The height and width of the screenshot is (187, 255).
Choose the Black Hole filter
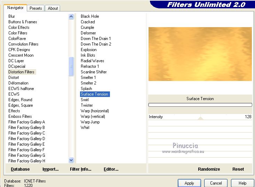point(90,16)
